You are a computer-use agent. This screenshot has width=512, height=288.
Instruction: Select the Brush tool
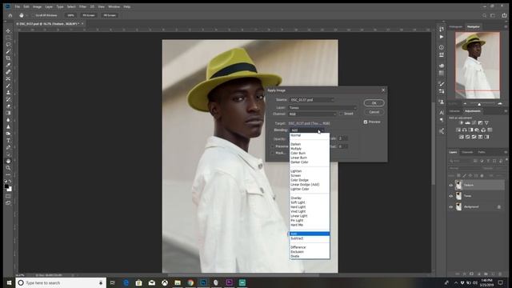(x=8, y=86)
